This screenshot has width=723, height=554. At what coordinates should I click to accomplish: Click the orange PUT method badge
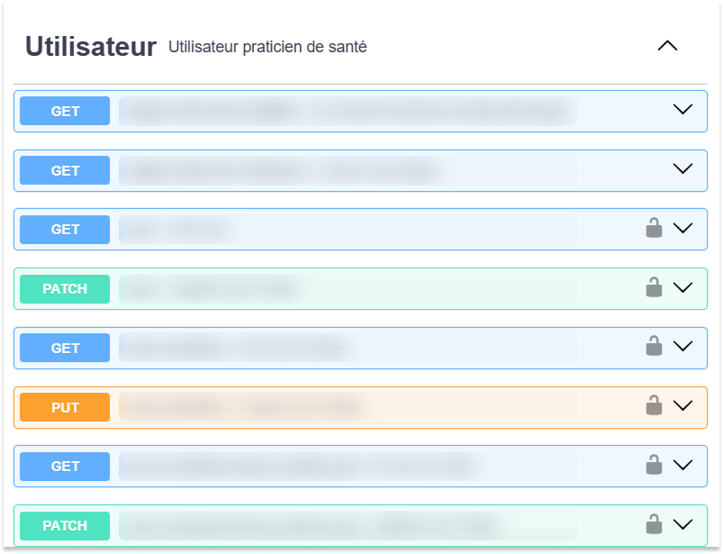click(65, 407)
